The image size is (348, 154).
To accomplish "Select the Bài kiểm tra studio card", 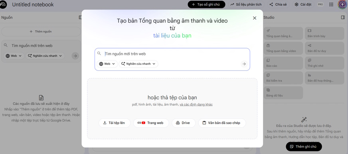I will click(x=283, y=78).
